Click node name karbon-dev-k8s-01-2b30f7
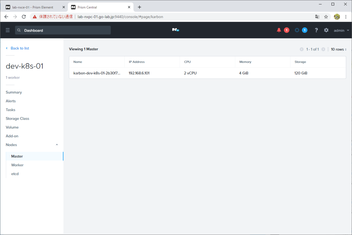Screen dimensions: 352x235 97,73
